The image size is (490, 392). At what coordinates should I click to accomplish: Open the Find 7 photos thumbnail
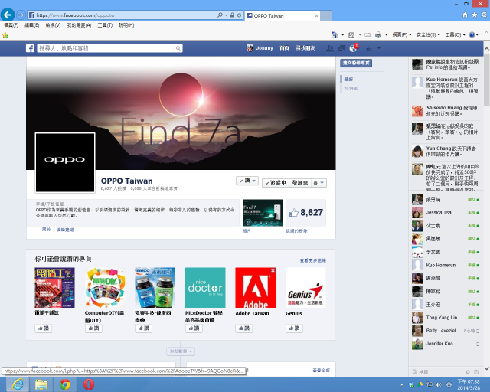click(263, 213)
